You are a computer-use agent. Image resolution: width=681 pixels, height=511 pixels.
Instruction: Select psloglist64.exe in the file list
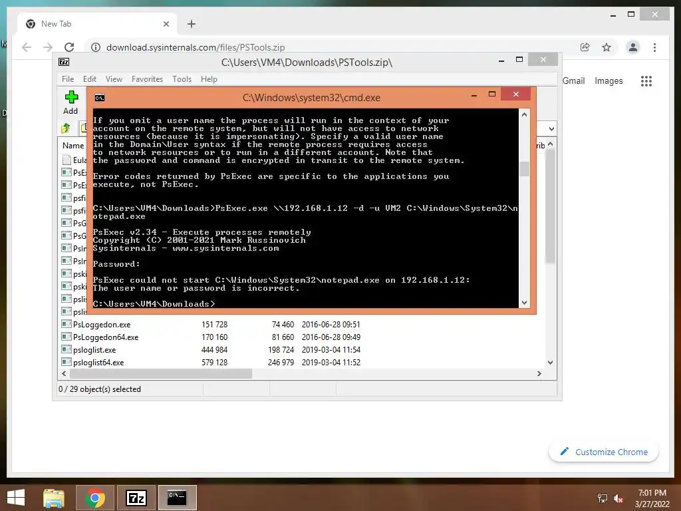click(98, 363)
